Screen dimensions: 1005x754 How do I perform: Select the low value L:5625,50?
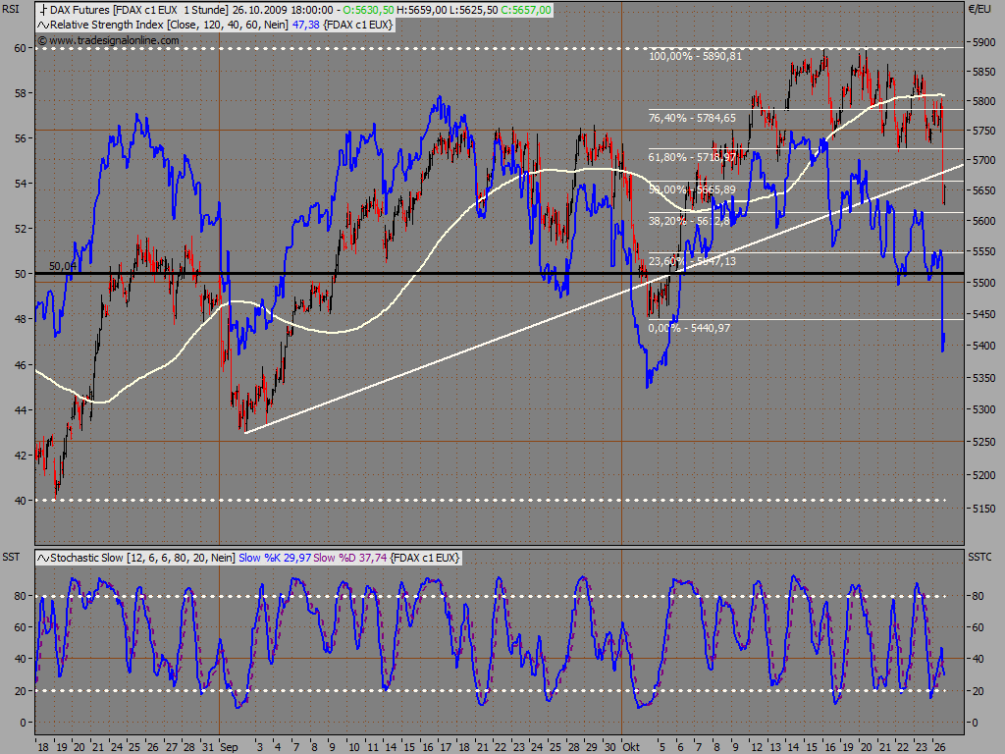[473, 10]
